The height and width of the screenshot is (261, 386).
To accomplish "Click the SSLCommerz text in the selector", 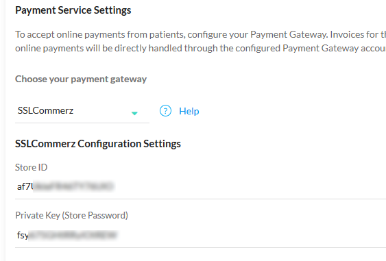I will point(45,111).
